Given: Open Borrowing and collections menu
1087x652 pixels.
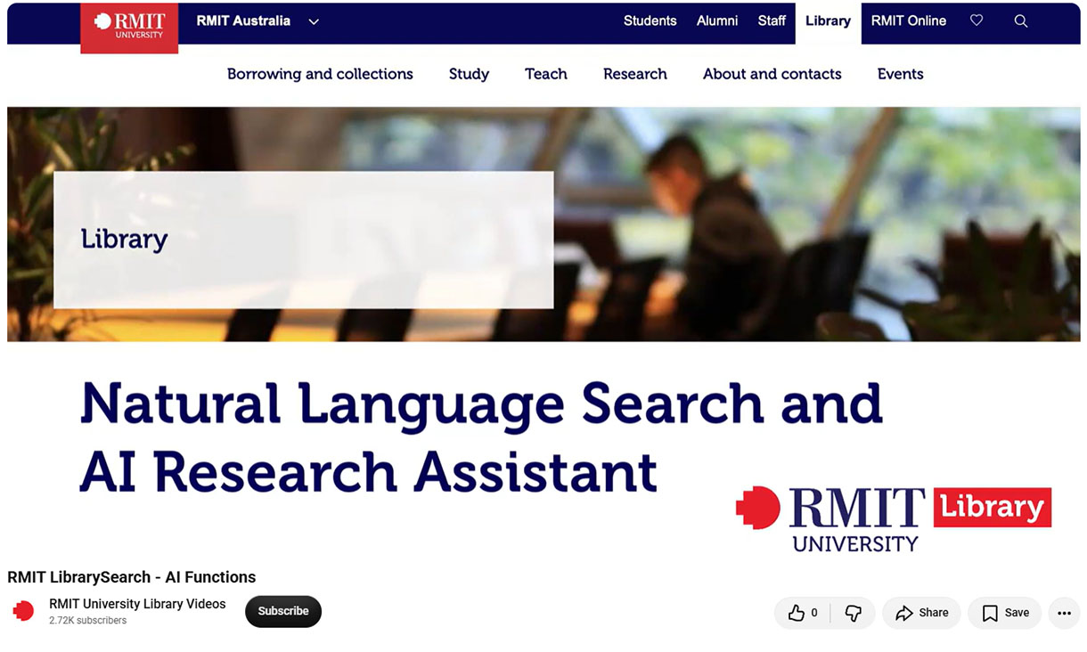Looking at the screenshot, I should tap(320, 74).
